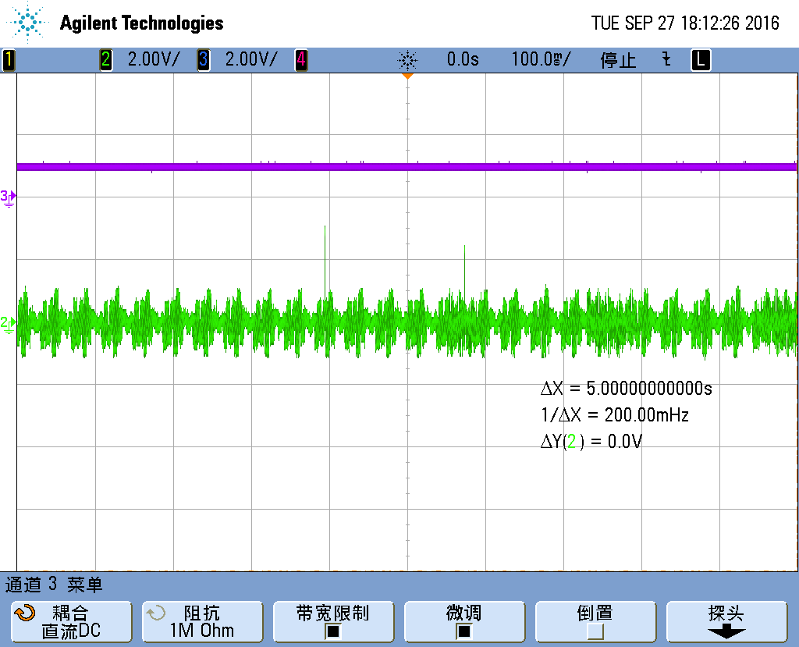Click the falling edge trigger icon

click(666, 59)
